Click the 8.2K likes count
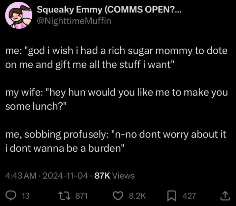This screenshot has height=206, width=236. (x=138, y=196)
